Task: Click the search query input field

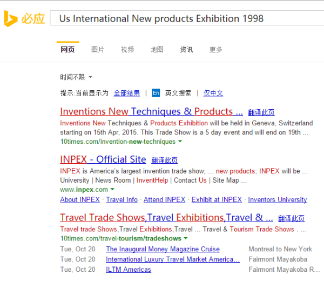Action: (184, 19)
